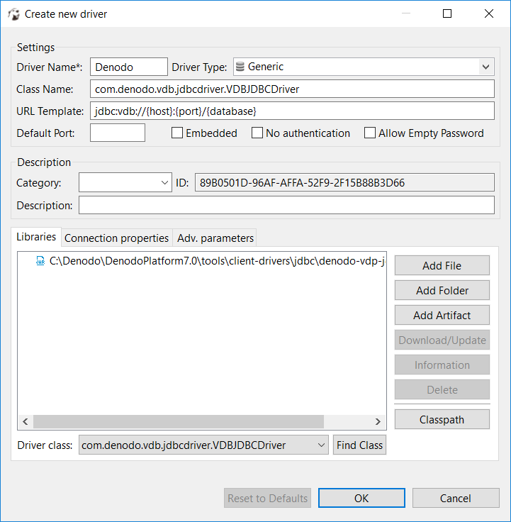Click the Add File button
This screenshot has height=522, width=511.
[442, 266]
